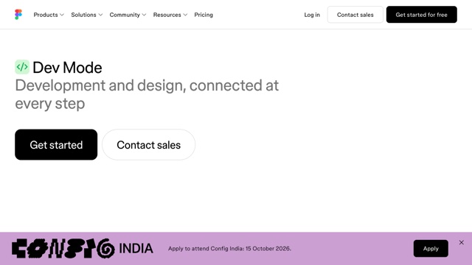Dismiss the Config India banner
This screenshot has height=265, width=472.
point(461,242)
